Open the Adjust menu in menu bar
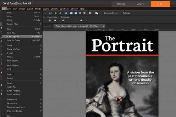 (x=30, y=9)
